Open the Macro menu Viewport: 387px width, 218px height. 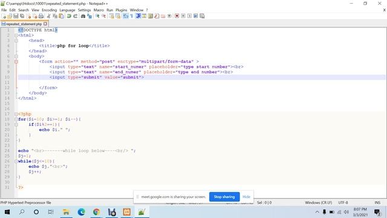(x=99, y=10)
